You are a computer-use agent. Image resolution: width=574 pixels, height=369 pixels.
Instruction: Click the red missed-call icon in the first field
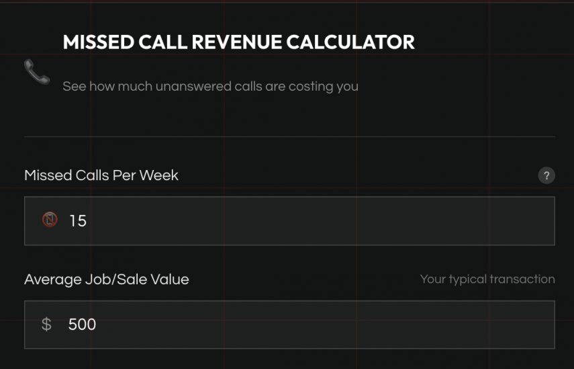point(50,220)
